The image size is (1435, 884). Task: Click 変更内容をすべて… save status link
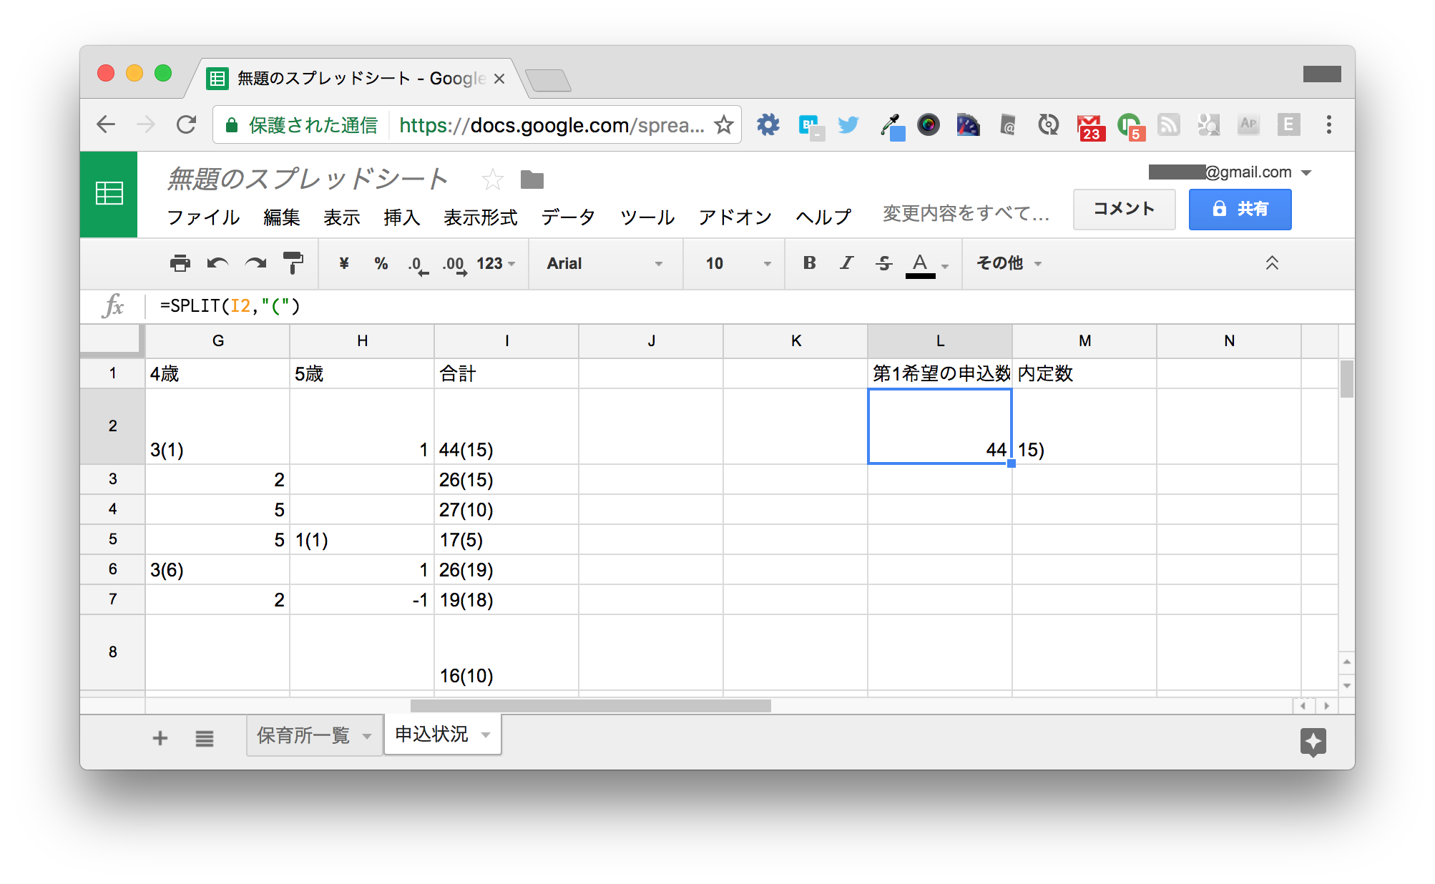tap(966, 213)
